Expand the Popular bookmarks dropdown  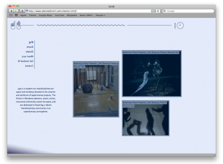[100, 15]
